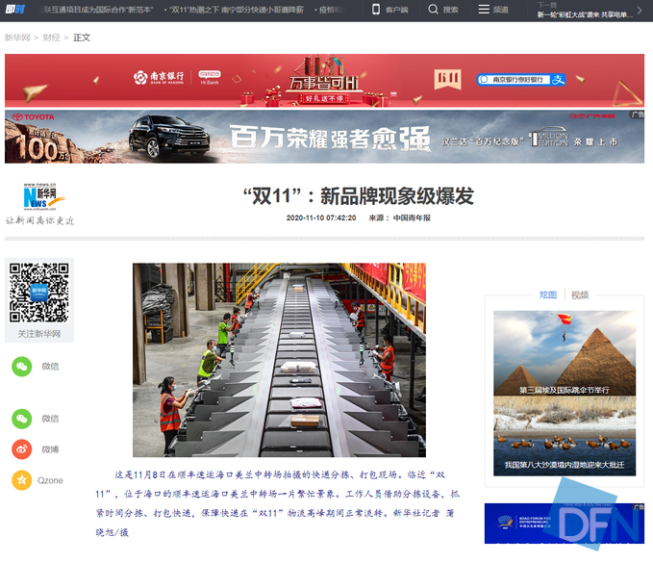Click the 搜索 magnifier icon
653x563 pixels.
433,10
